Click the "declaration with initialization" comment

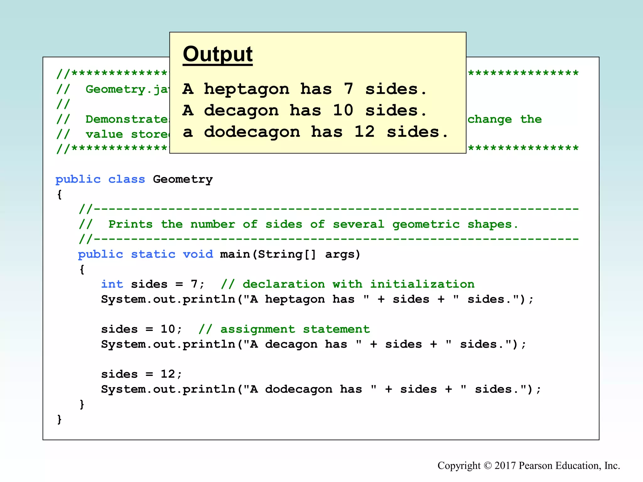(x=348, y=284)
